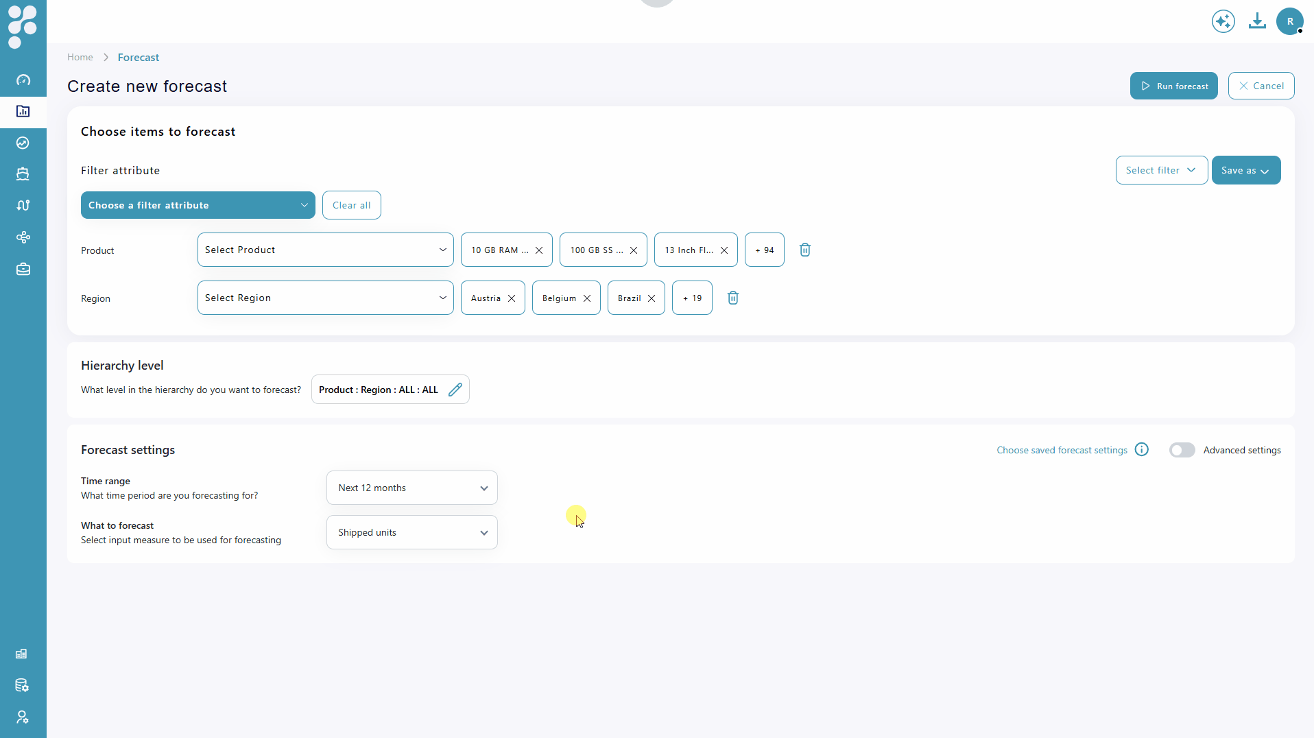Delete the Region filter row with trash icon
The height and width of the screenshot is (738, 1314).
[x=733, y=298]
